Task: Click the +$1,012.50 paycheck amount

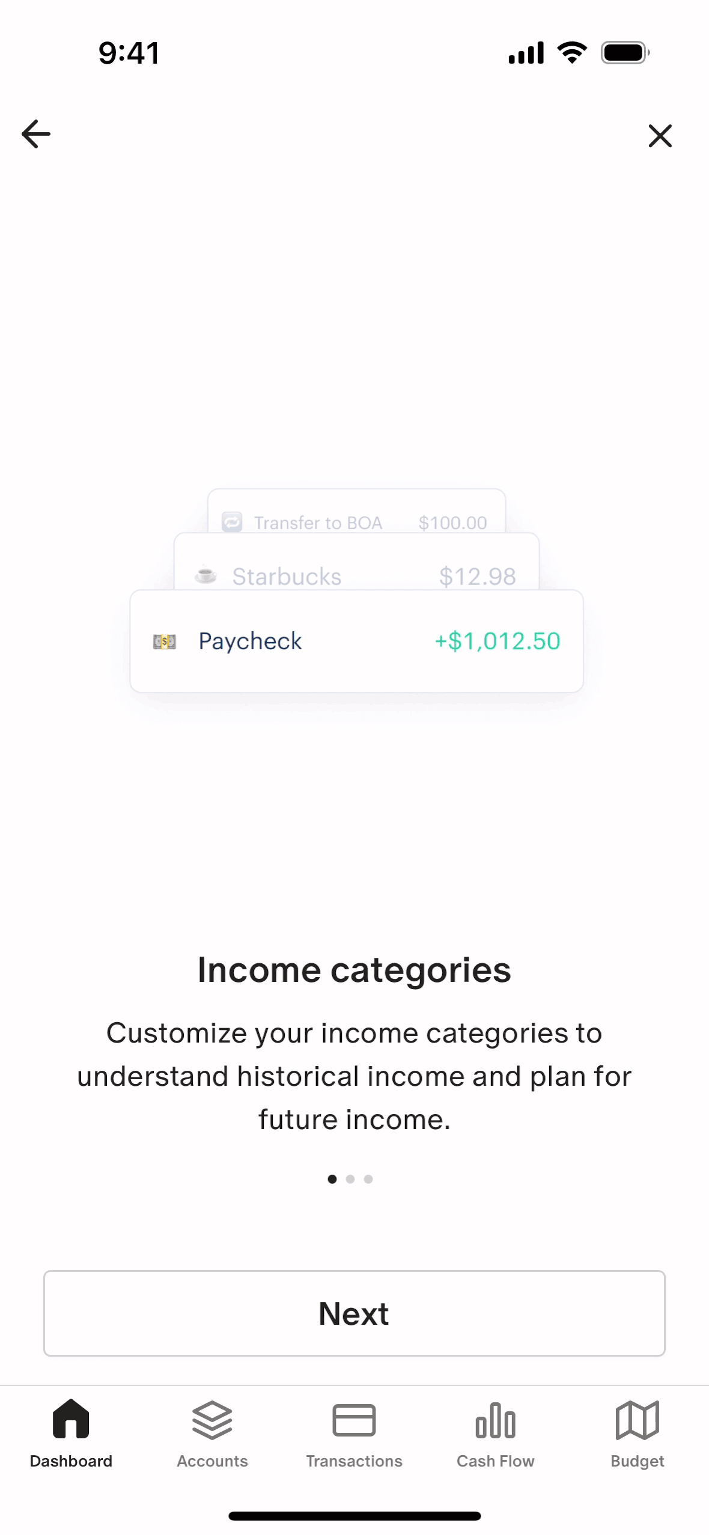Action: coord(498,641)
